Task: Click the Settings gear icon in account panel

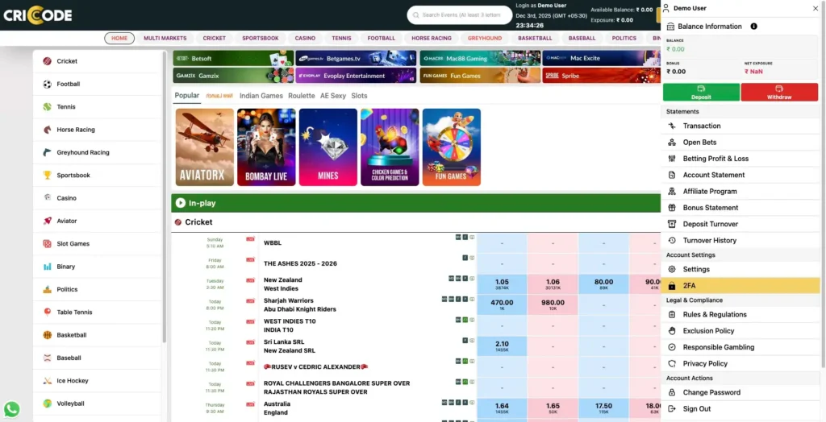Action: 672,270
